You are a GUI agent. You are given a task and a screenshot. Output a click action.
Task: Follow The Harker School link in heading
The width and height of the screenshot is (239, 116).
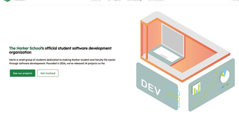[25, 48]
